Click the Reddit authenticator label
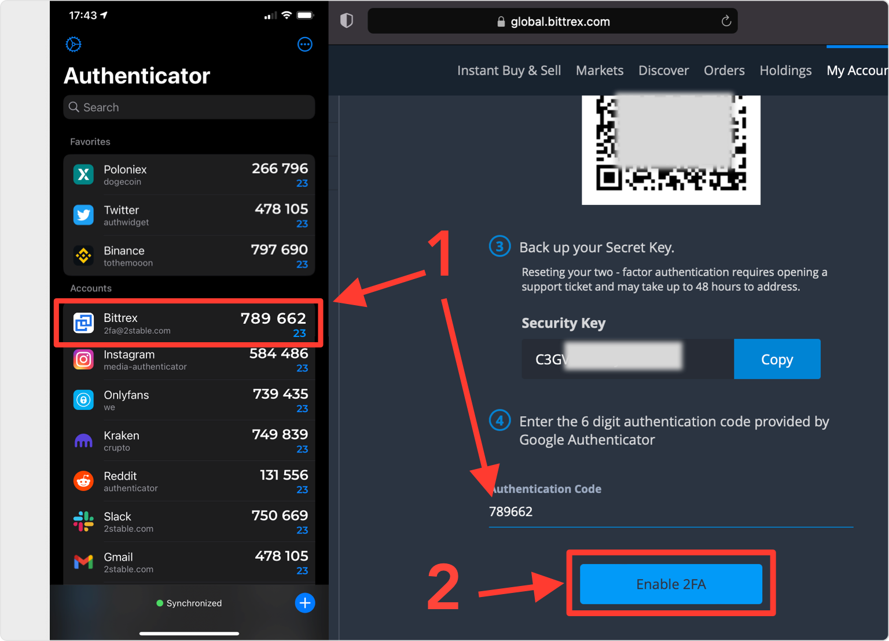Screen dimensions: 889x641 click(x=131, y=488)
